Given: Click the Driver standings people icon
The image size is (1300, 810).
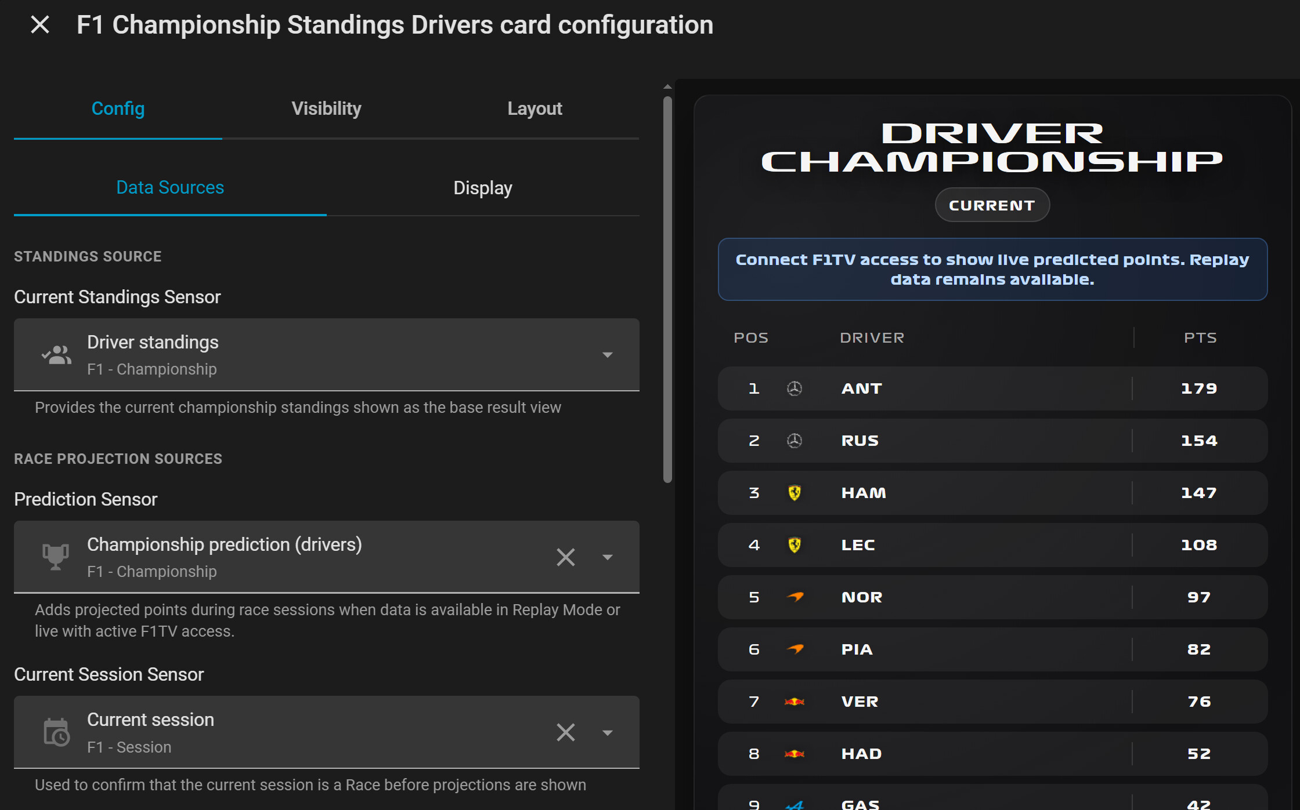Looking at the screenshot, I should 56,354.
